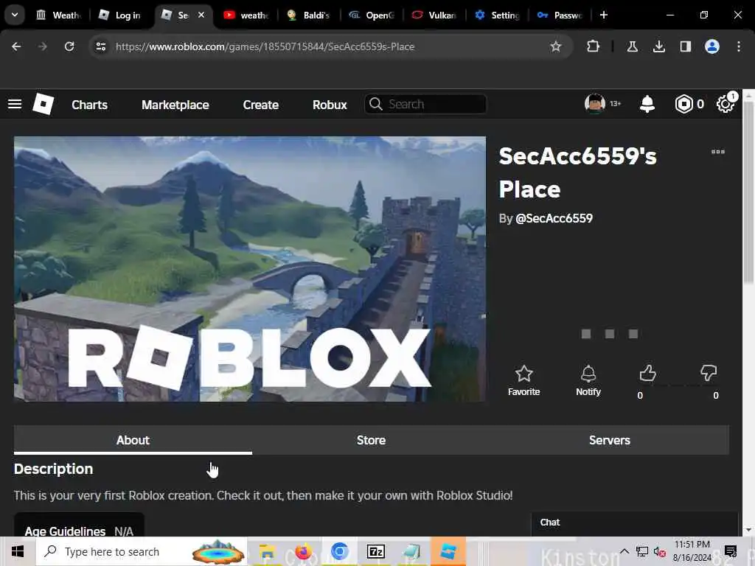
Task: Open the Roblox settings gear
Action: [726, 104]
